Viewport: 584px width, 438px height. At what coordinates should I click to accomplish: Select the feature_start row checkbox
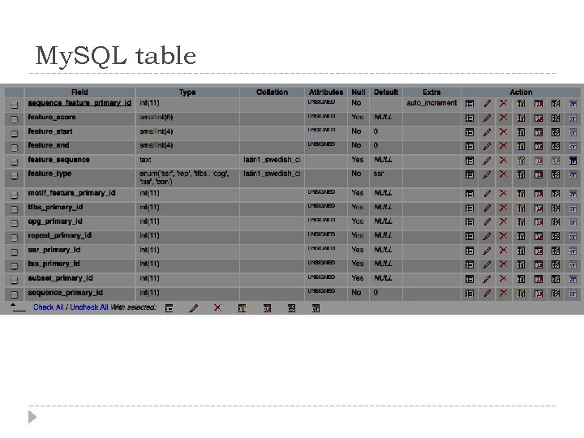click(x=14, y=133)
